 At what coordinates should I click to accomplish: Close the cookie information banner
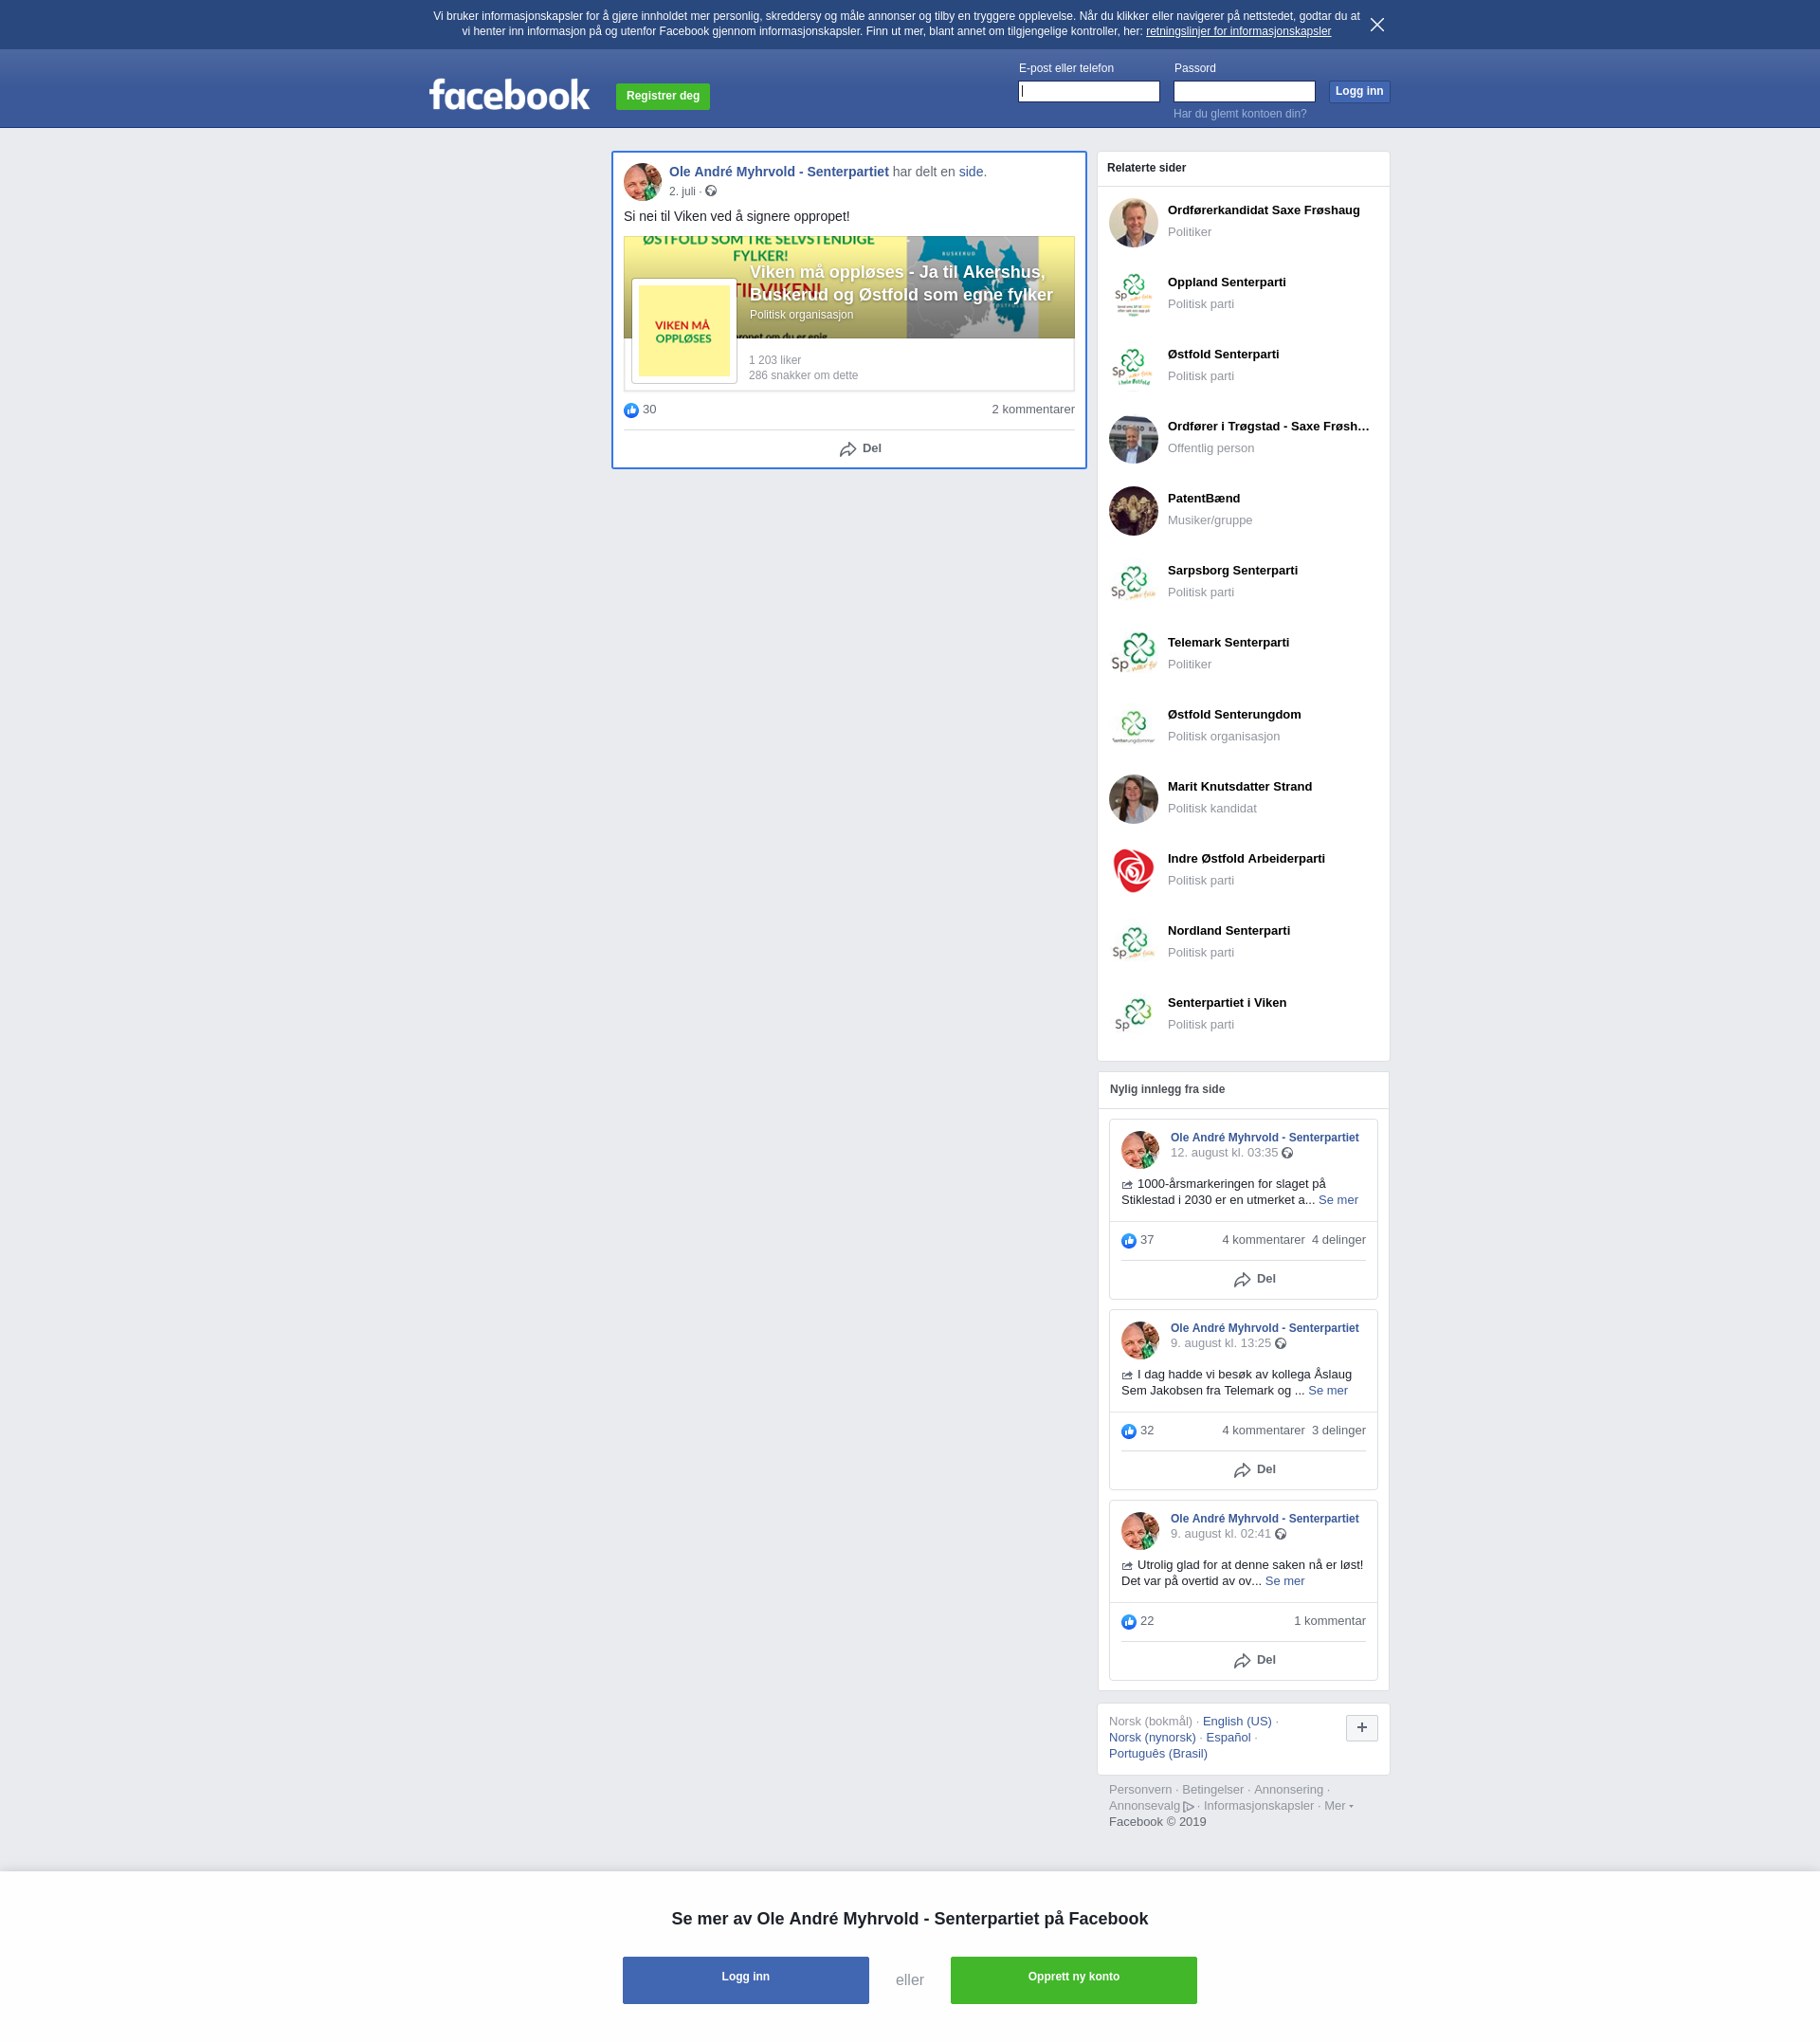(1377, 25)
